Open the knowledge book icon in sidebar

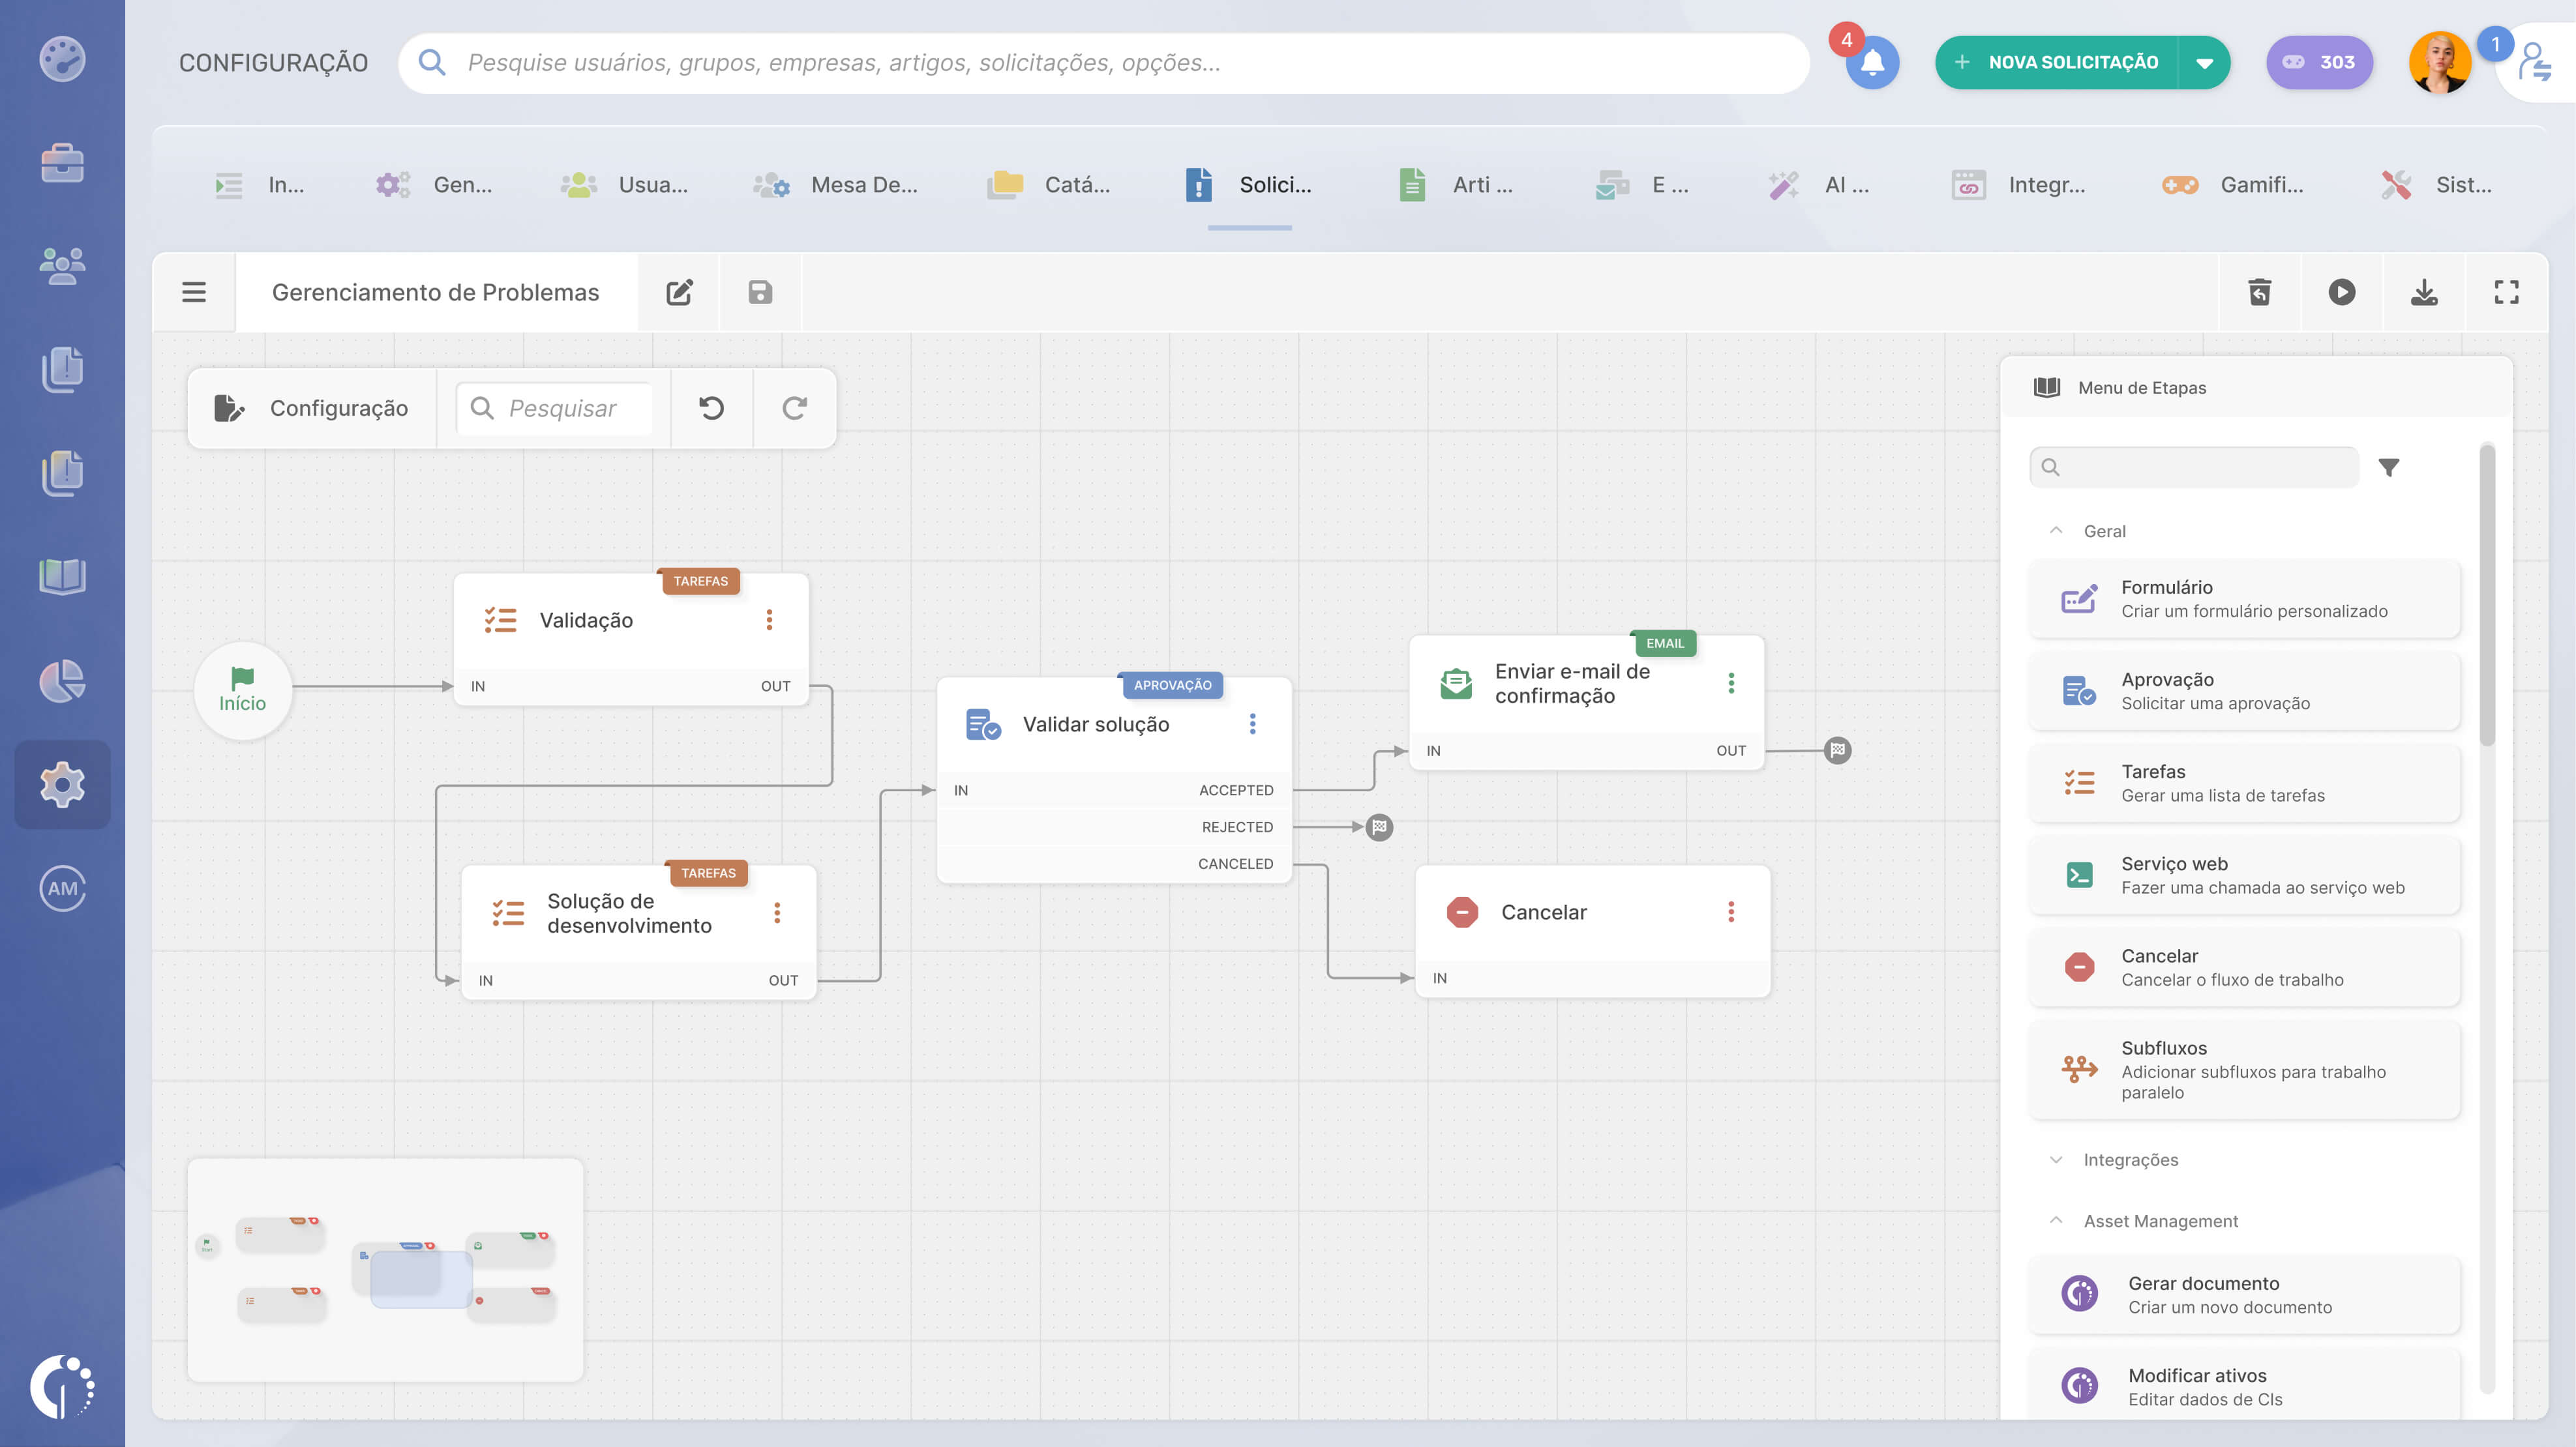(62, 577)
